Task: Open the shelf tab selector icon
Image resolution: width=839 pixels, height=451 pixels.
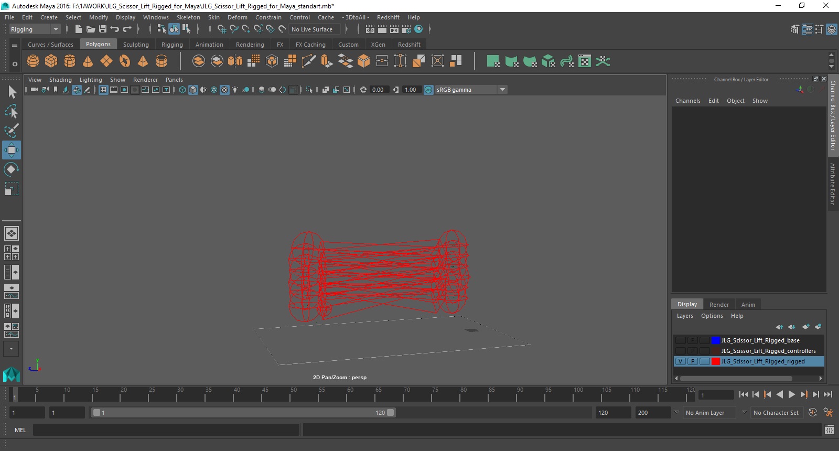Action: [x=15, y=45]
